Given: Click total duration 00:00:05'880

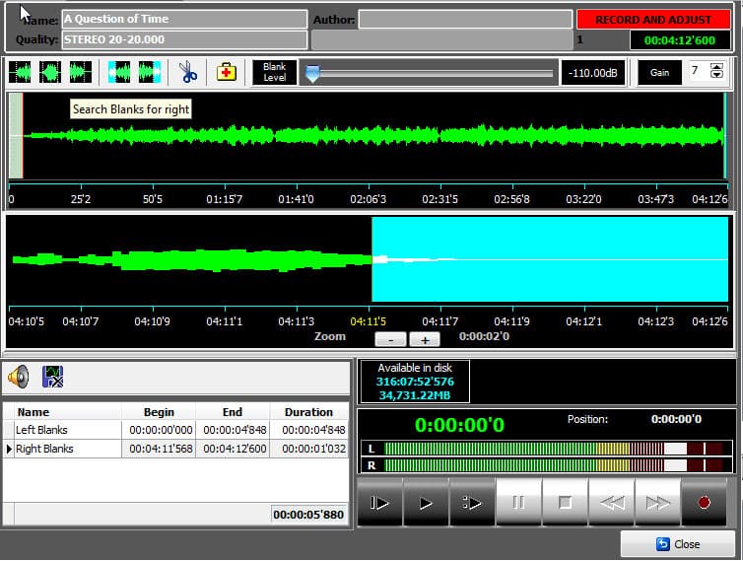Looking at the screenshot, I should 308,515.
